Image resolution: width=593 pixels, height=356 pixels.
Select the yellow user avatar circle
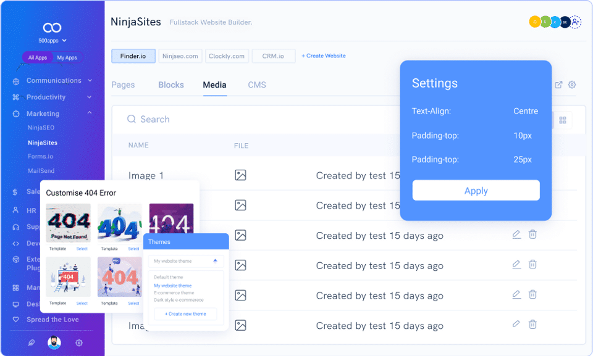coord(534,22)
